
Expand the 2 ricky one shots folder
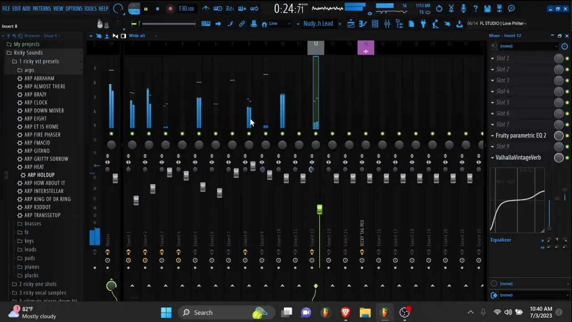tap(38, 284)
